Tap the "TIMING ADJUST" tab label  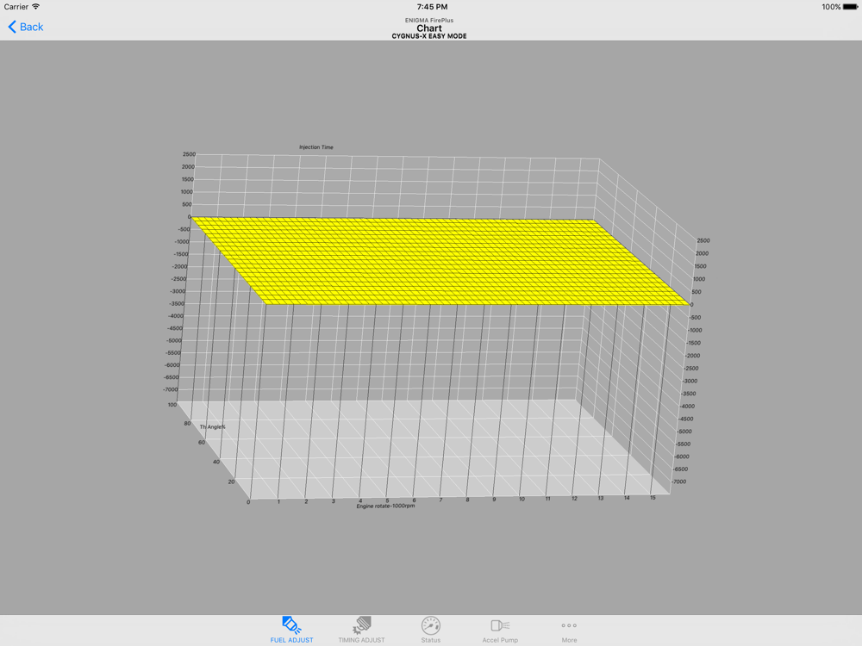[362, 640]
